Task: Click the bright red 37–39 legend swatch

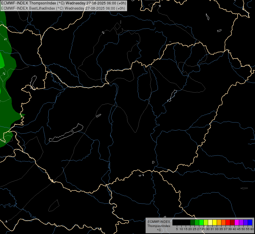Action: click(228, 222)
